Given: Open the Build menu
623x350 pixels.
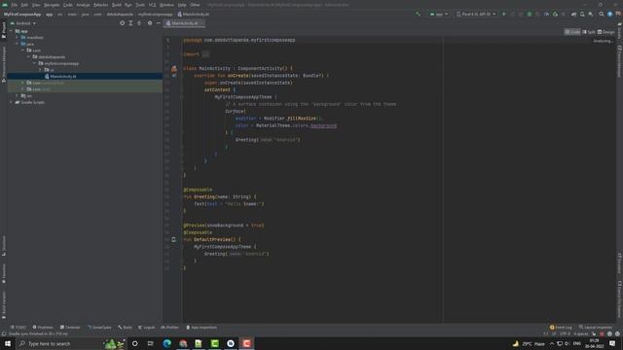Looking at the screenshot, I should pyautogui.click(x=117, y=5).
